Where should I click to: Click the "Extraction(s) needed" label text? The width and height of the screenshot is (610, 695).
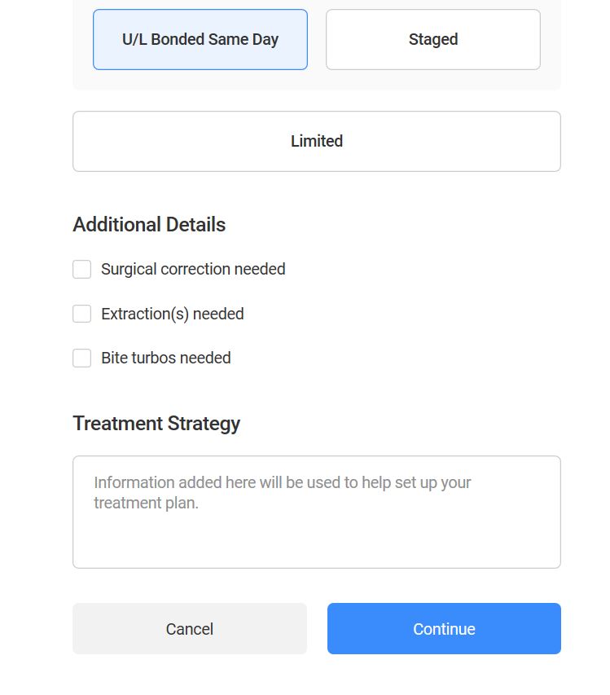[172, 314]
